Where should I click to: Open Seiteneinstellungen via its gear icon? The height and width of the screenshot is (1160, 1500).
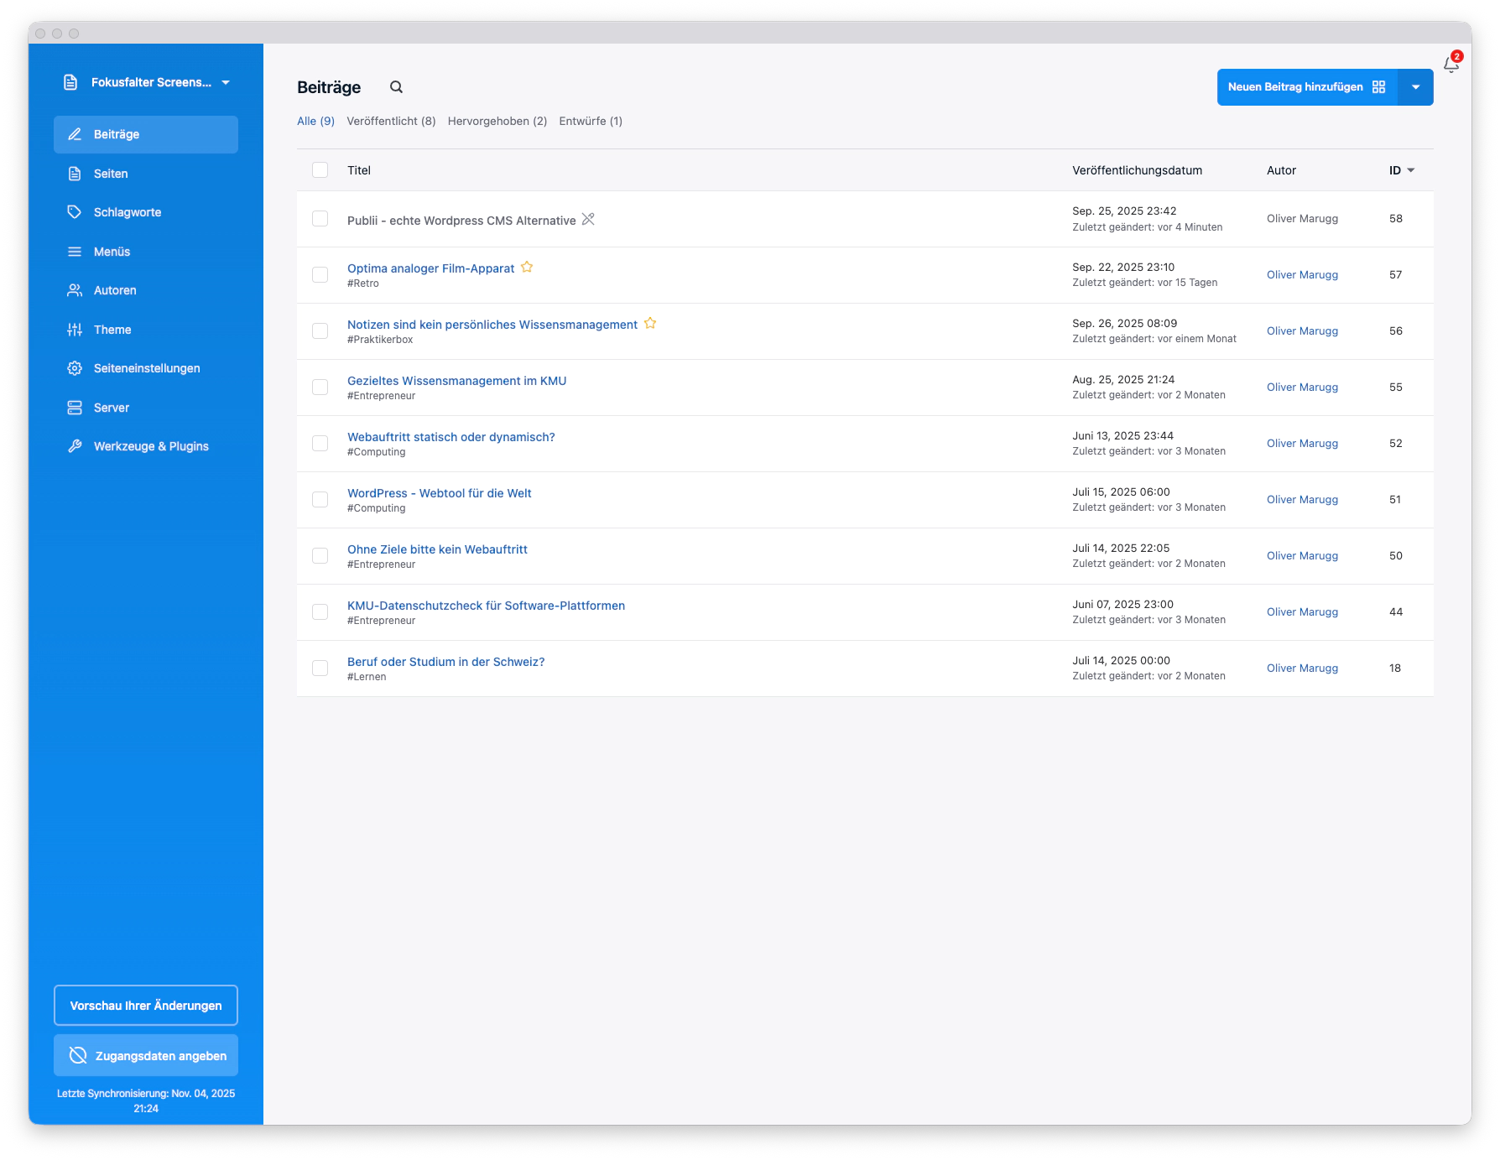point(75,368)
